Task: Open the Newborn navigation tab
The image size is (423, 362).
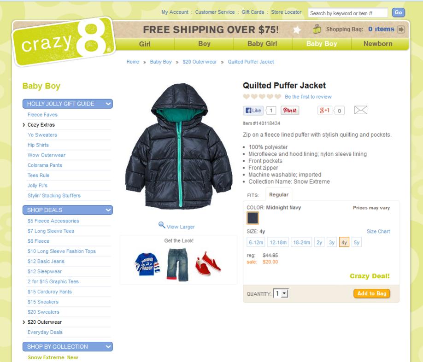Action: pos(378,44)
